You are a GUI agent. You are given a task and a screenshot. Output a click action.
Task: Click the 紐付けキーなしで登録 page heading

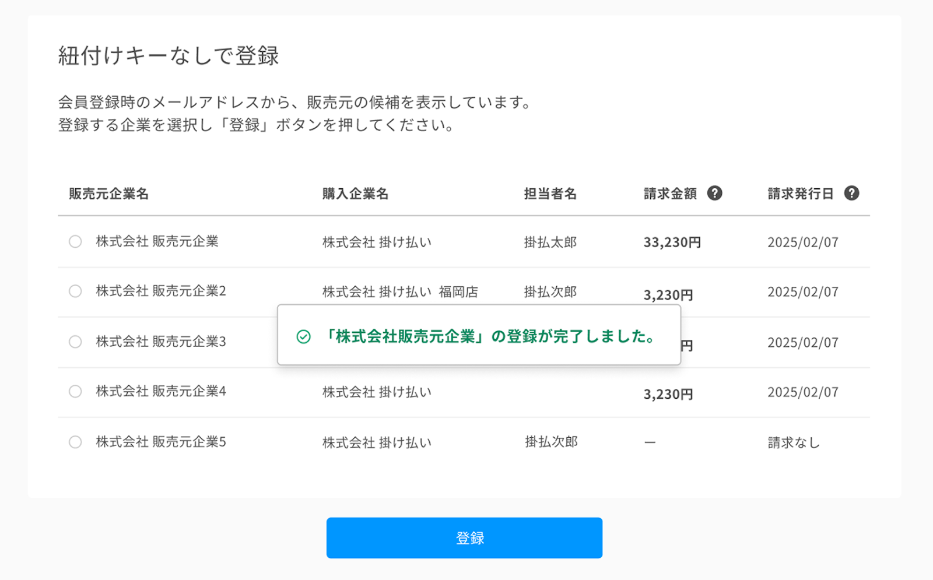click(x=169, y=56)
